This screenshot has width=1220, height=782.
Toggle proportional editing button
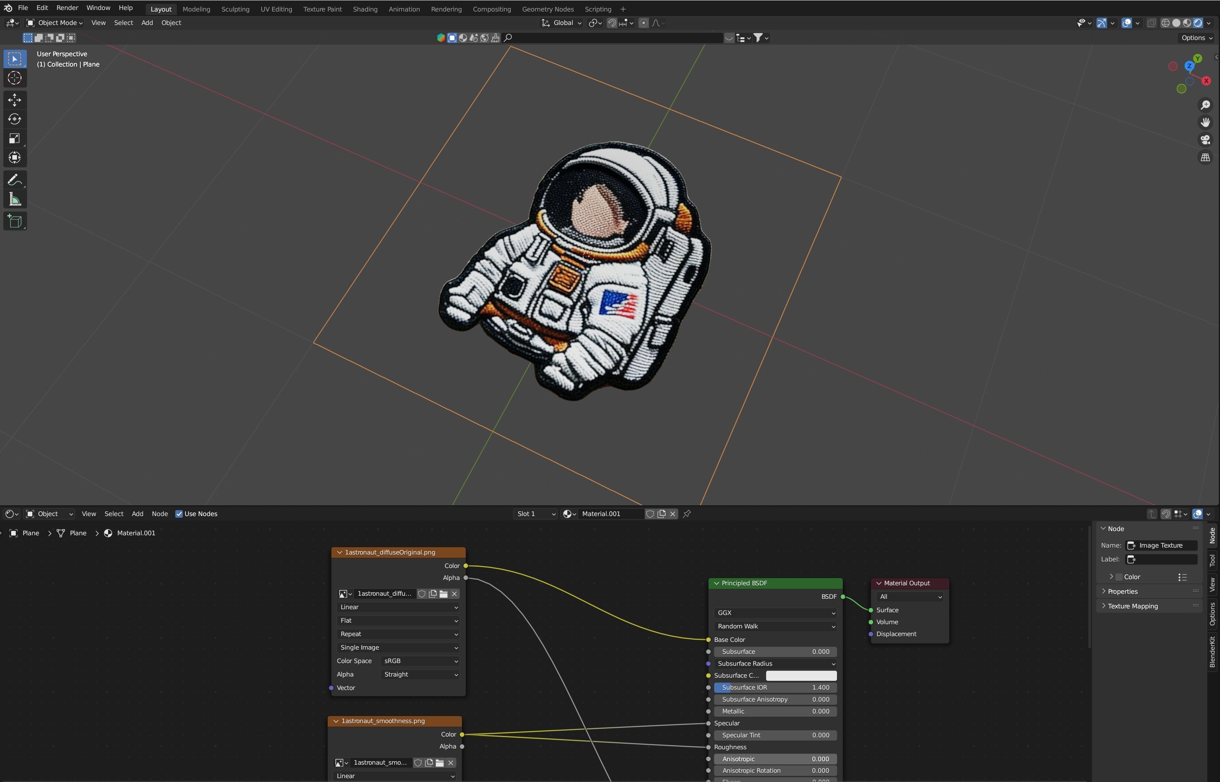tap(643, 23)
